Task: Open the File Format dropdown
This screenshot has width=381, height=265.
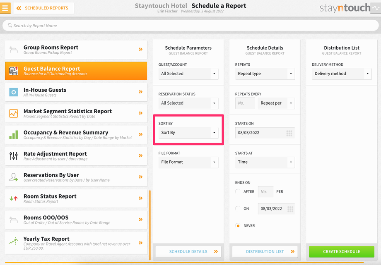Action: 188,162
